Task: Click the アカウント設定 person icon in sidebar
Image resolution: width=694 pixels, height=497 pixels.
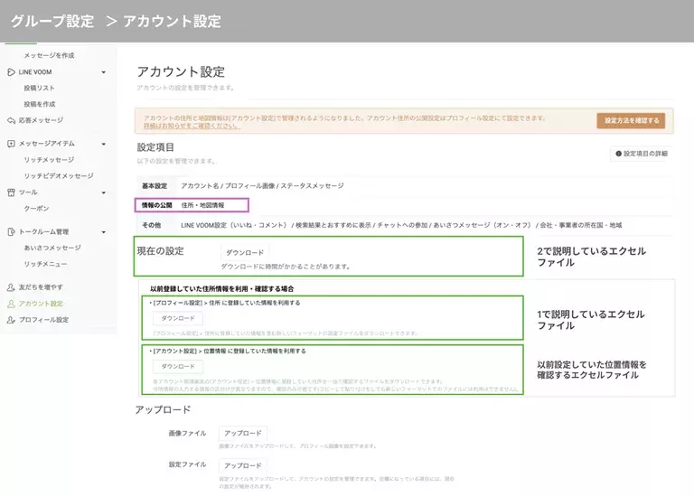Action: point(11,304)
